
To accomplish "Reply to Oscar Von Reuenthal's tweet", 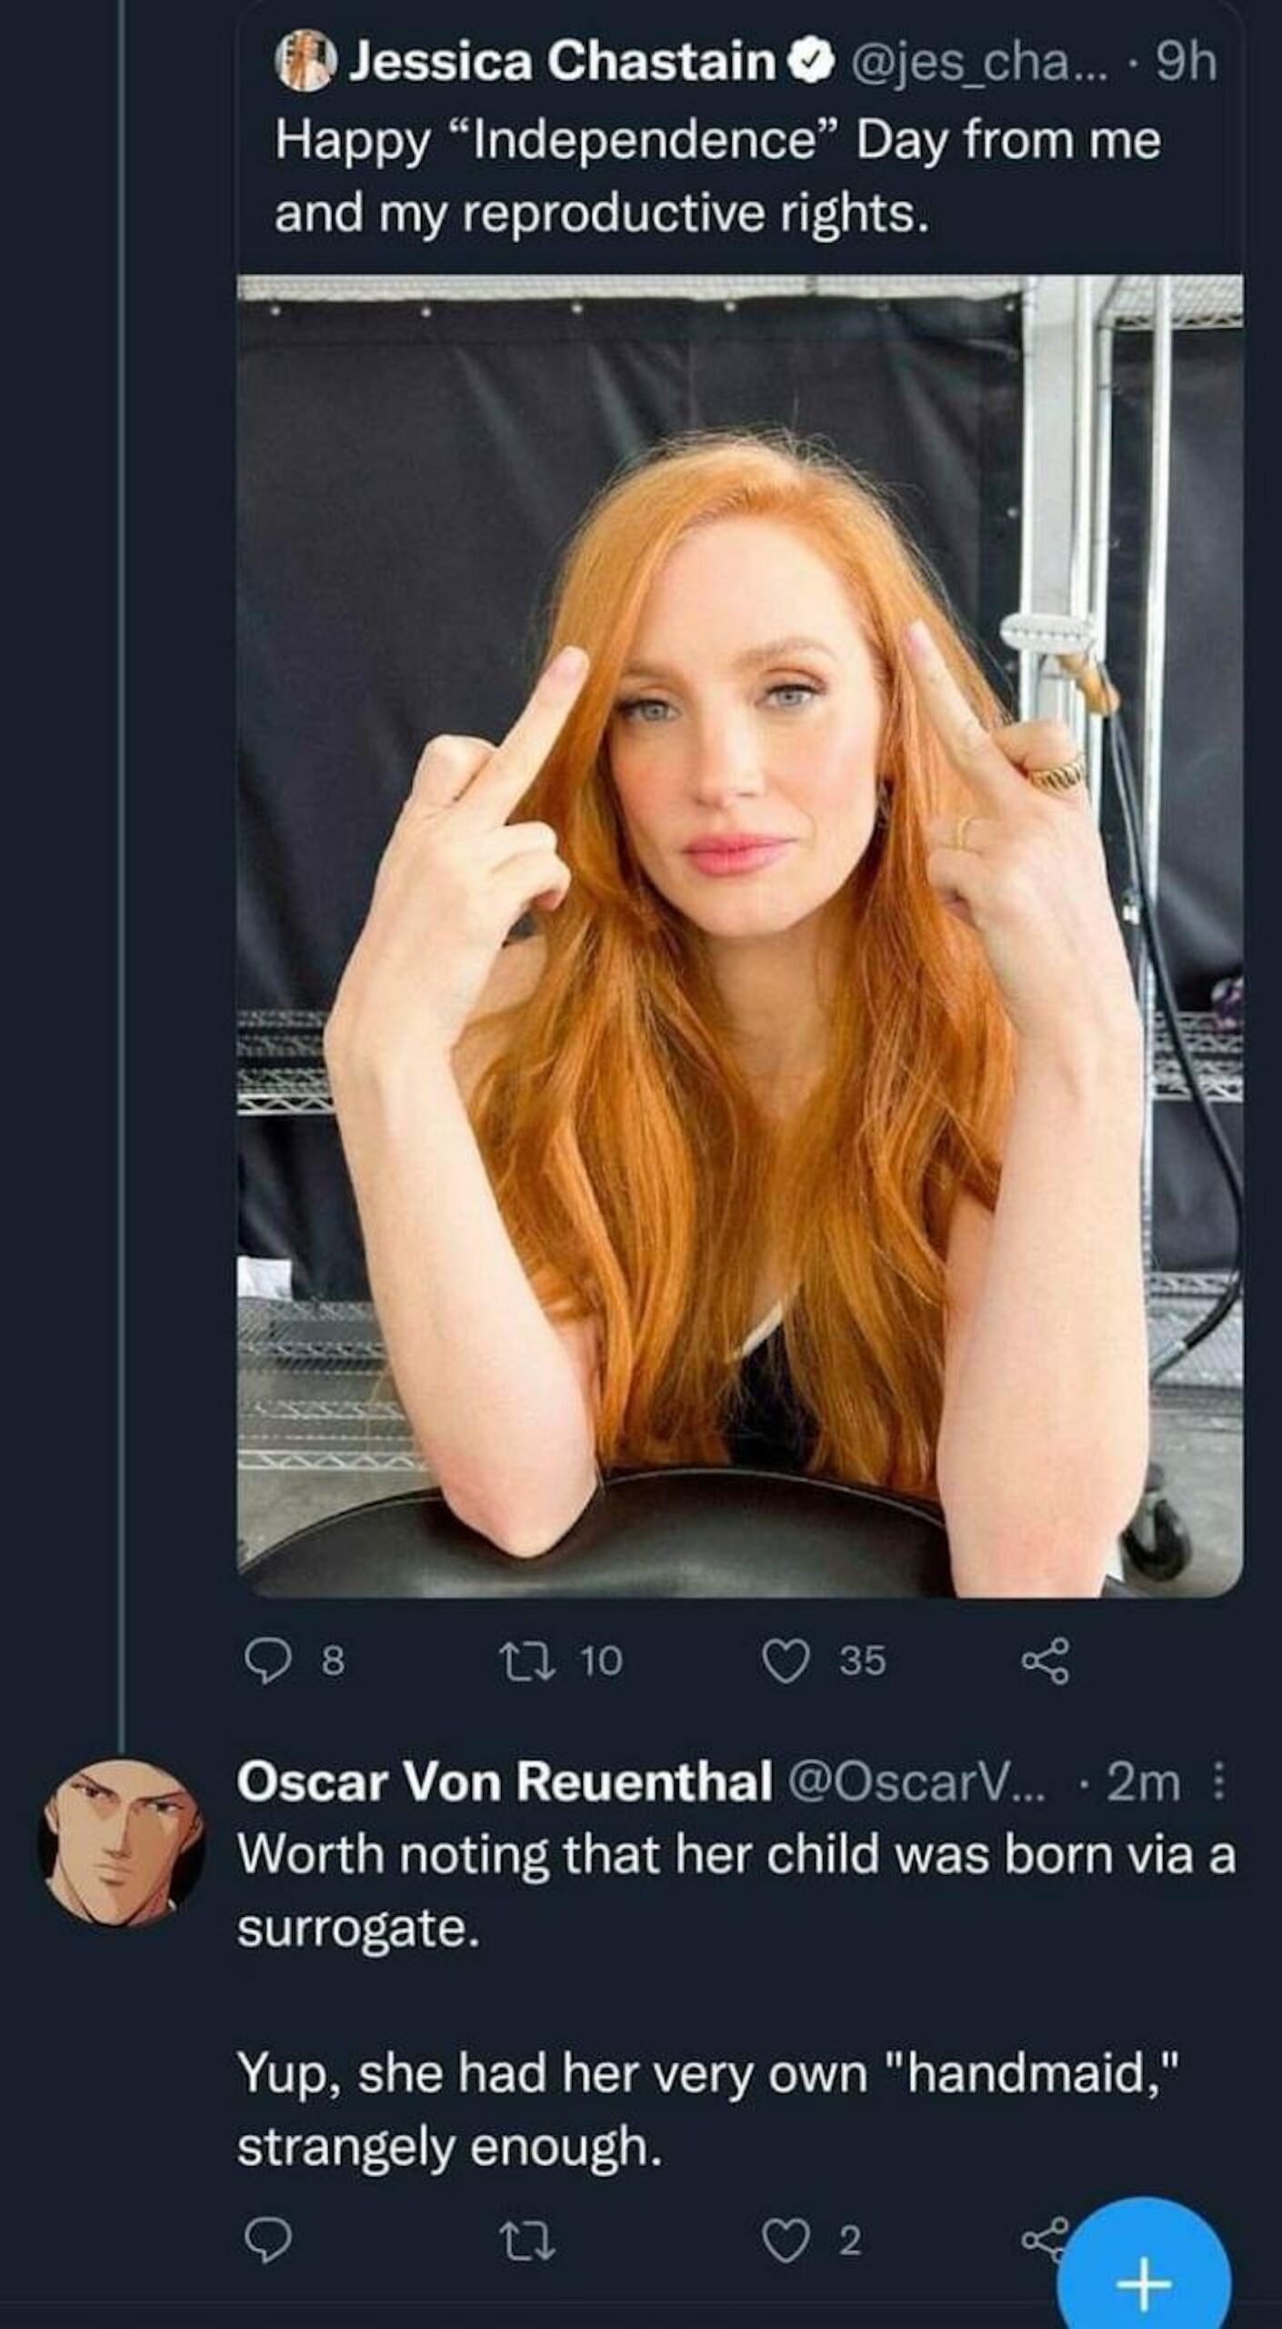I will (269, 2240).
